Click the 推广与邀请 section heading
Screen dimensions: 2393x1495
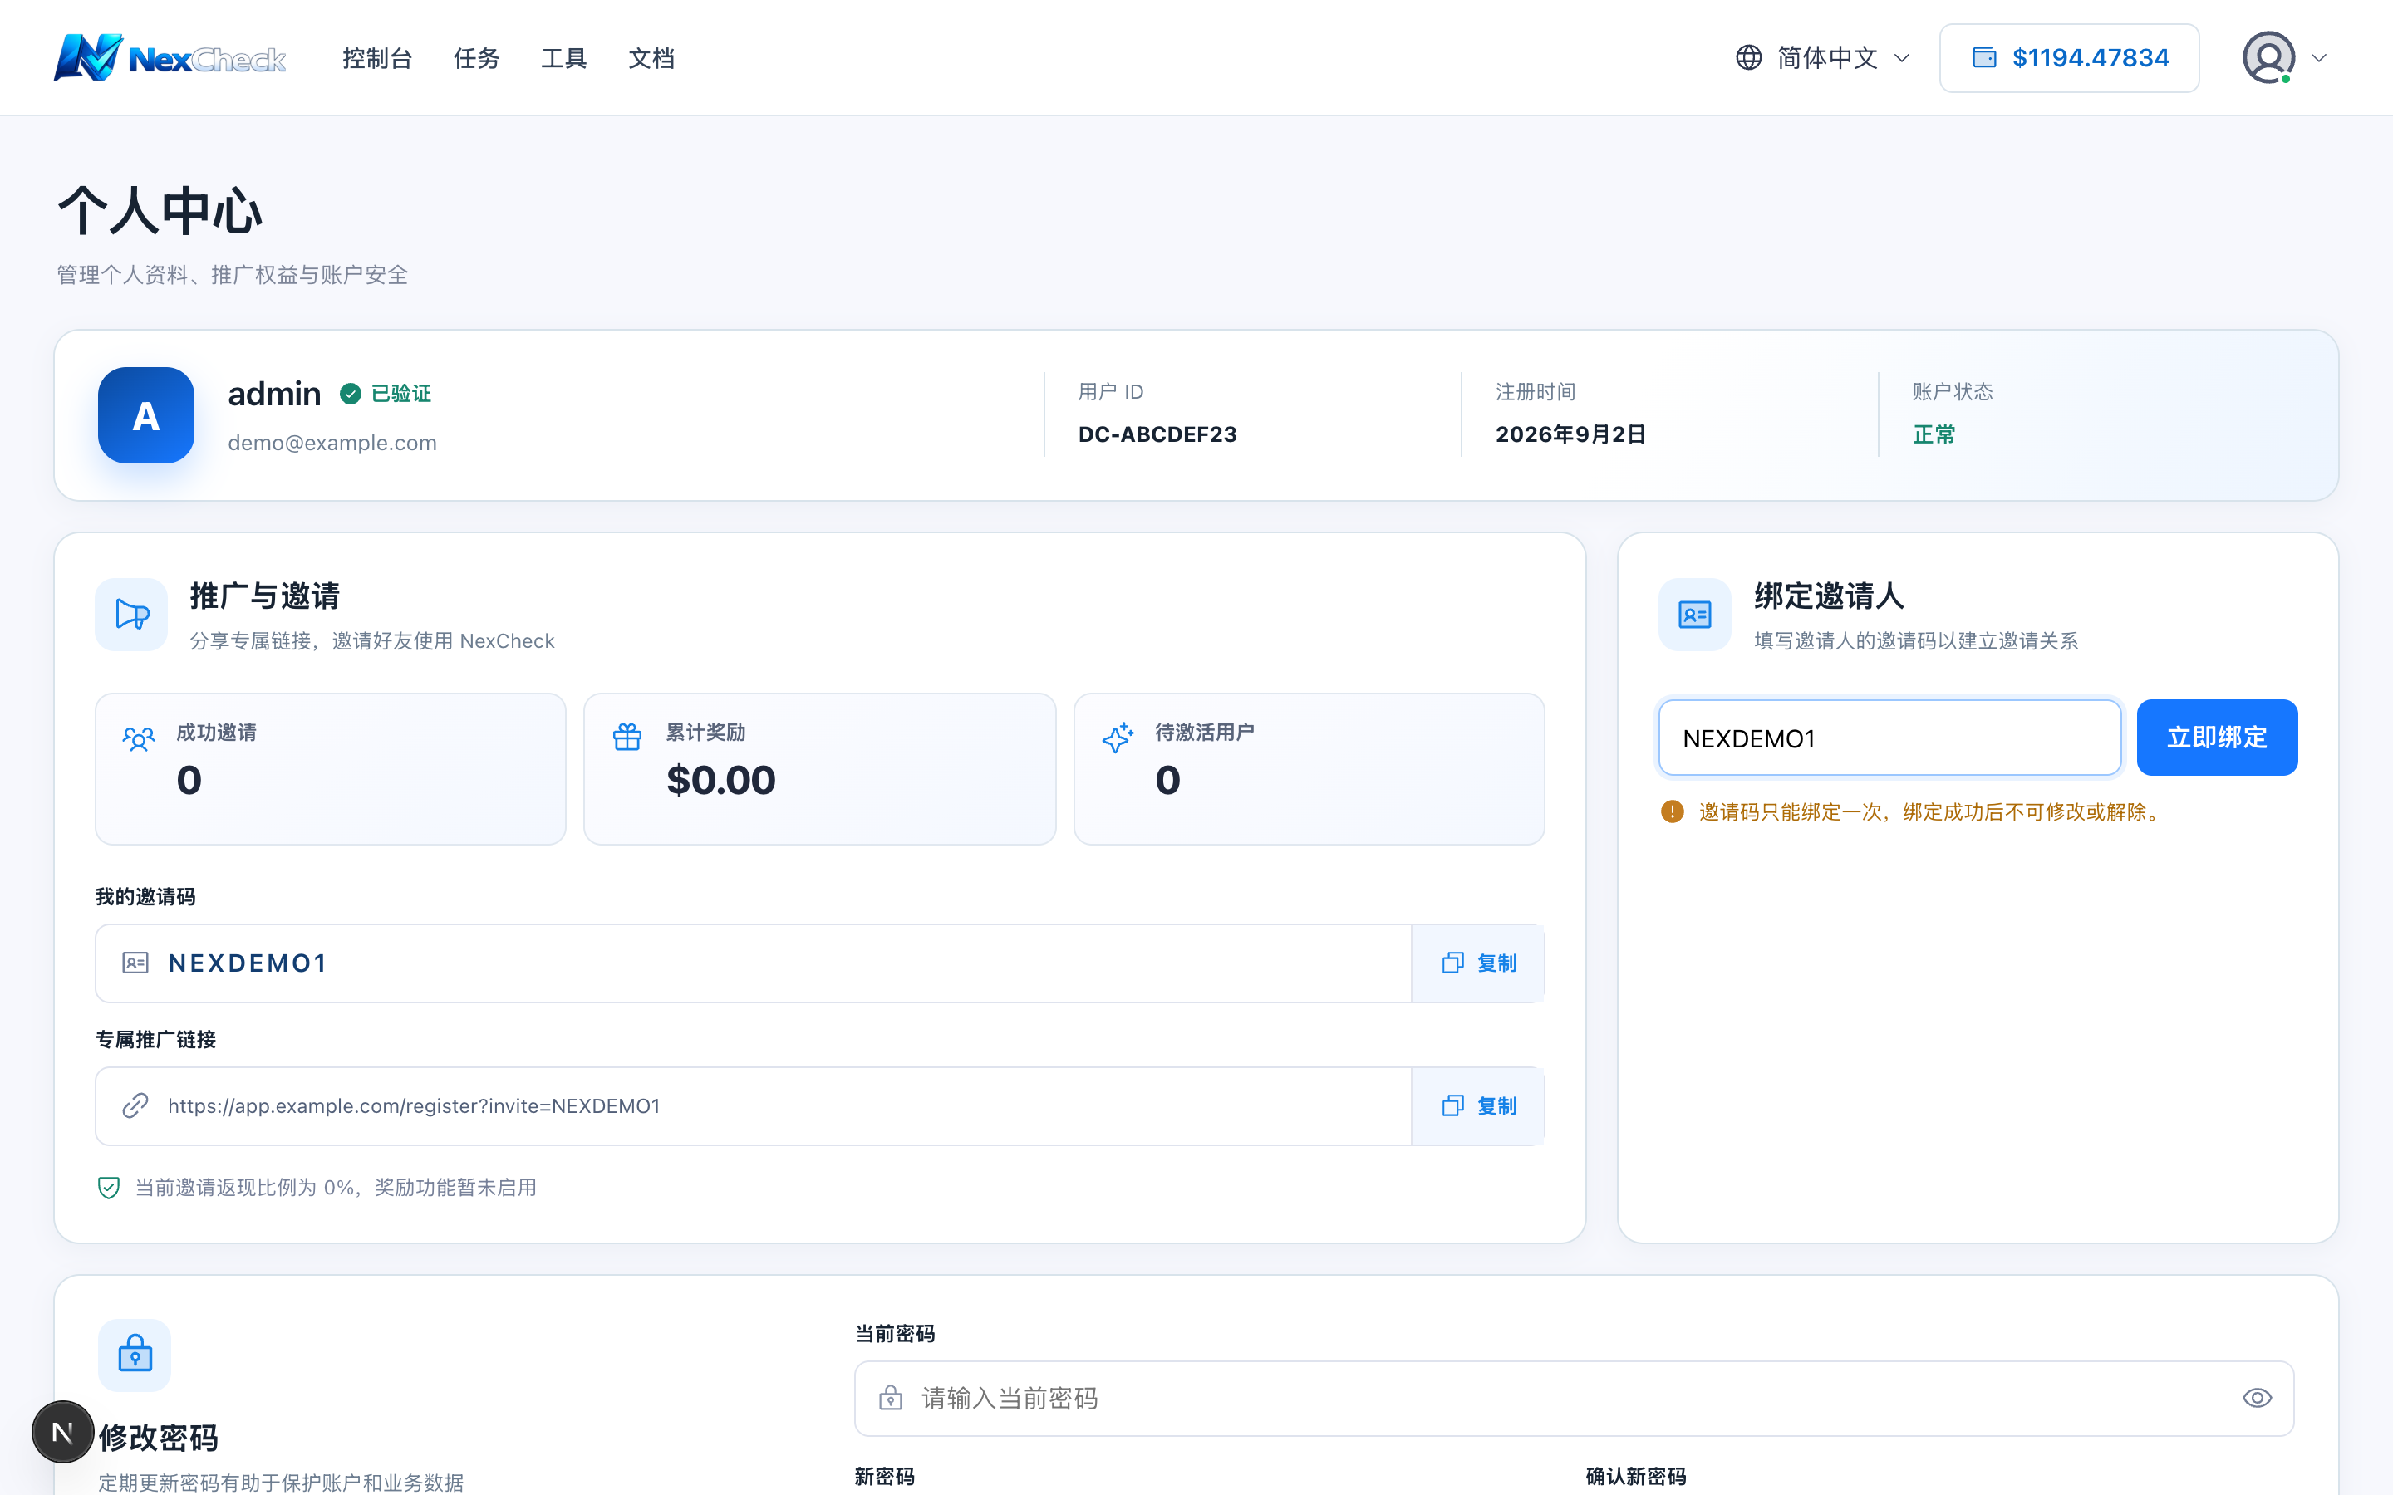point(265,596)
